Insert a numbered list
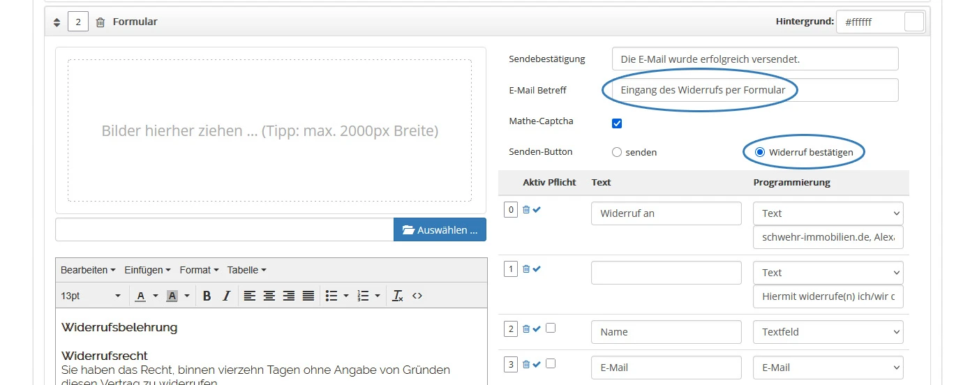Screen dimensions: 977x385 tap(363, 296)
